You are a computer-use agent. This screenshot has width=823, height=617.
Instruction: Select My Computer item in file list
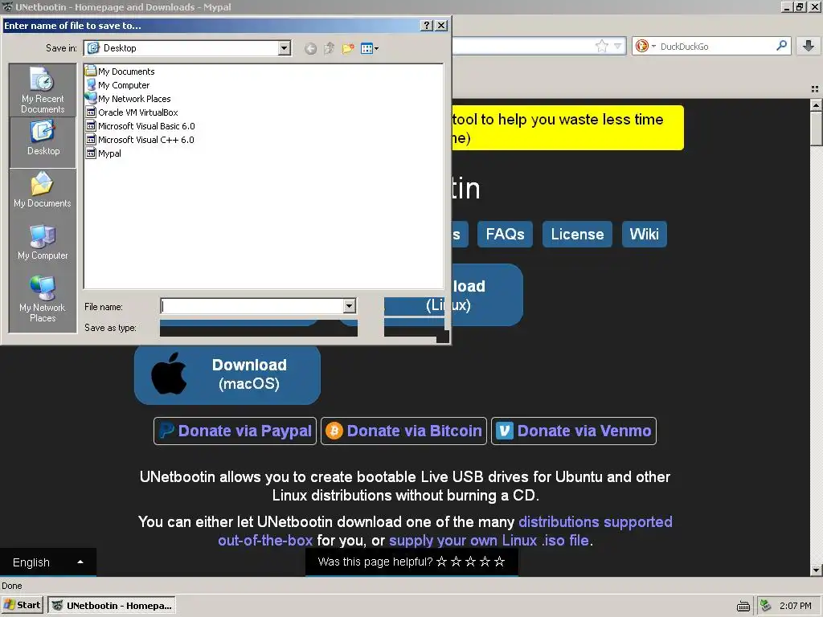pos(117,85)
